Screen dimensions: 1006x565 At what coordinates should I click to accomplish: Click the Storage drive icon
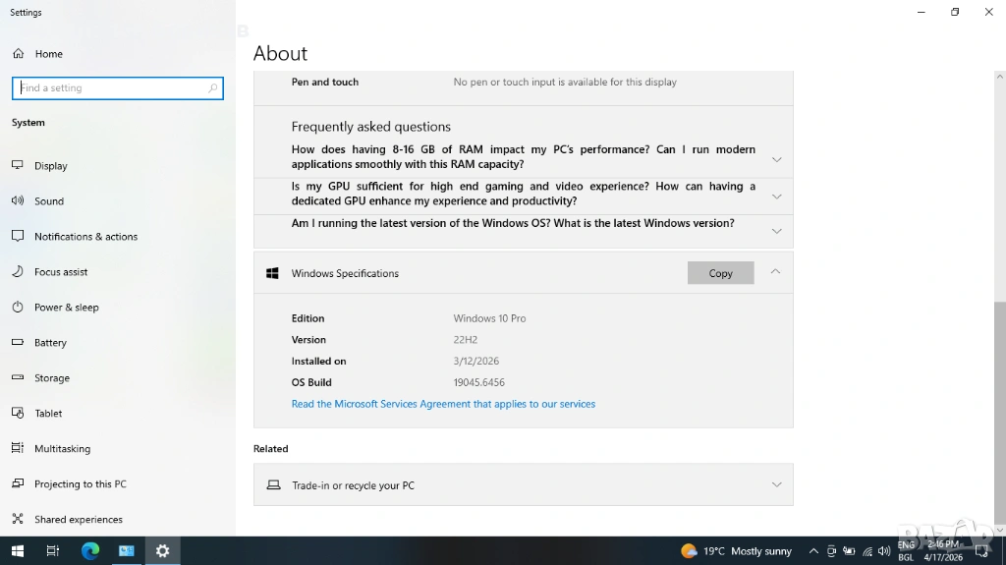coord(18,378)
